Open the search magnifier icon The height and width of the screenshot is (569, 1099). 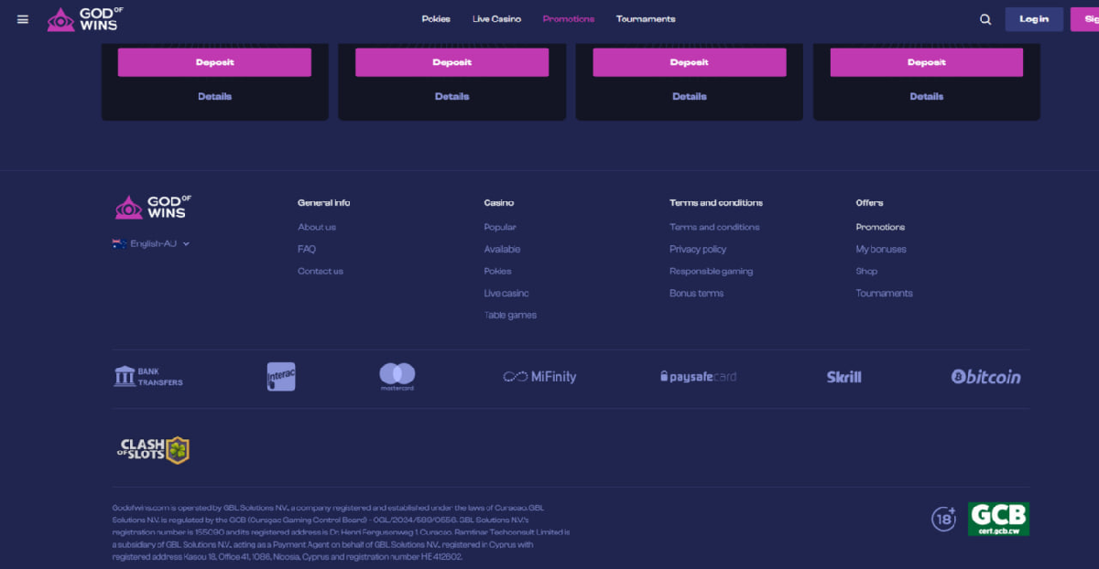click(x=985, y=18)
